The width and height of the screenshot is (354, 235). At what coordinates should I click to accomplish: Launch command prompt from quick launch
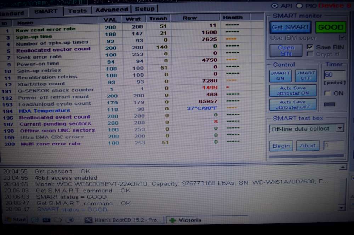[46, 220]
